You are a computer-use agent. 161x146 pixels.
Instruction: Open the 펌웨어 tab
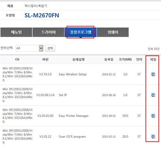click(x=113, y=32)
